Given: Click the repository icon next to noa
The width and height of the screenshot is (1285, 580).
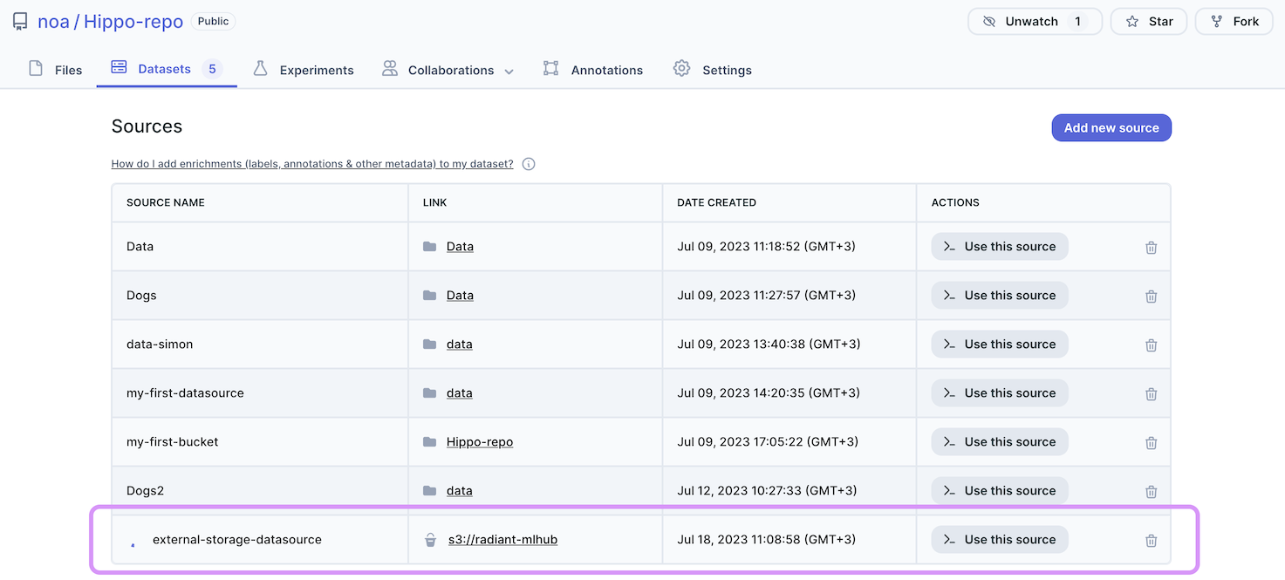Looking at the screenshot, I should (20, 22).
